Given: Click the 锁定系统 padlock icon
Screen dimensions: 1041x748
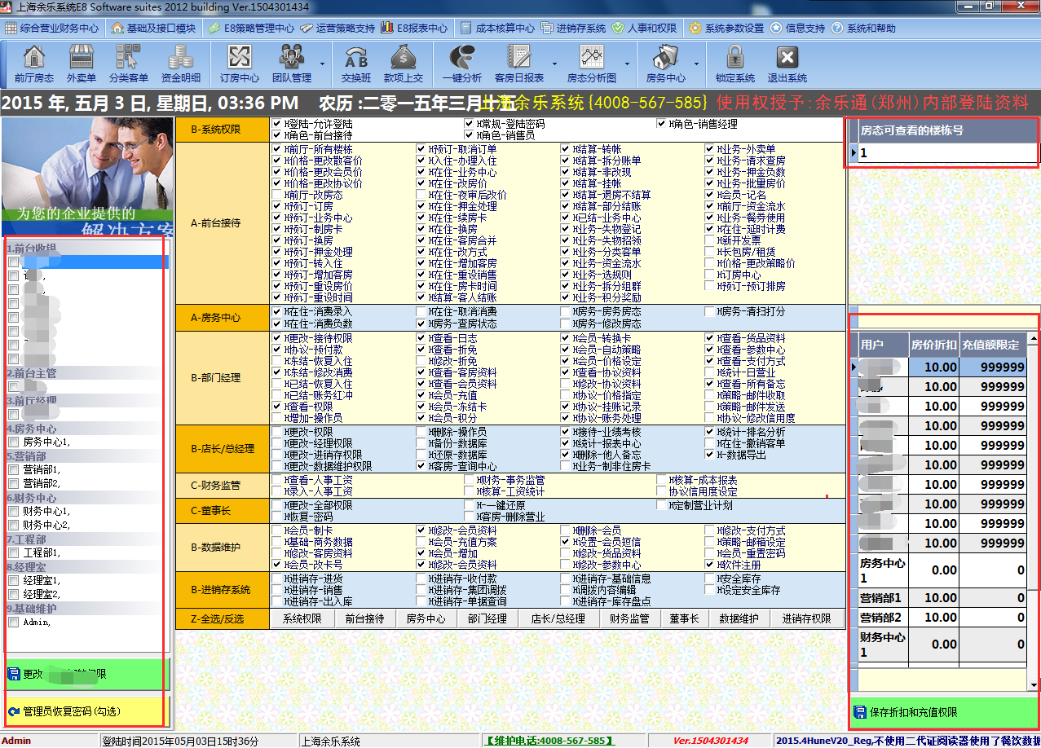Looking at the screenshot, I should tap(735, 64).
